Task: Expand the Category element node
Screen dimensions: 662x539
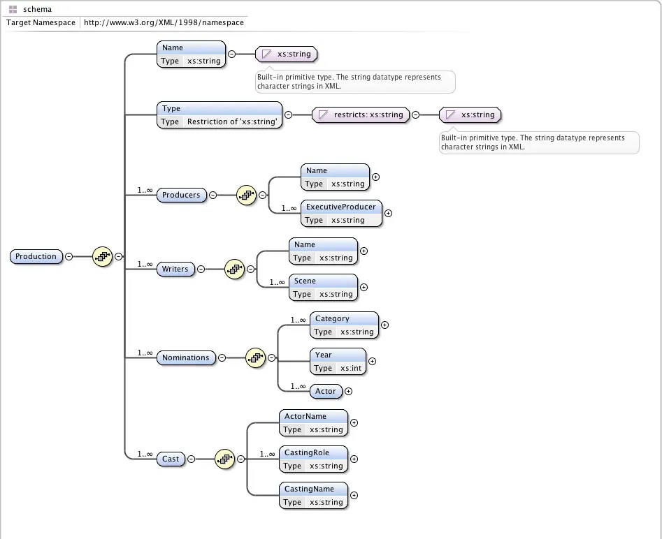Action: (x=384, y=325)
